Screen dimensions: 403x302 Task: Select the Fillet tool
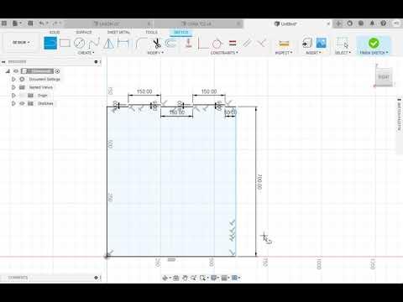click(x=141, y=44)
